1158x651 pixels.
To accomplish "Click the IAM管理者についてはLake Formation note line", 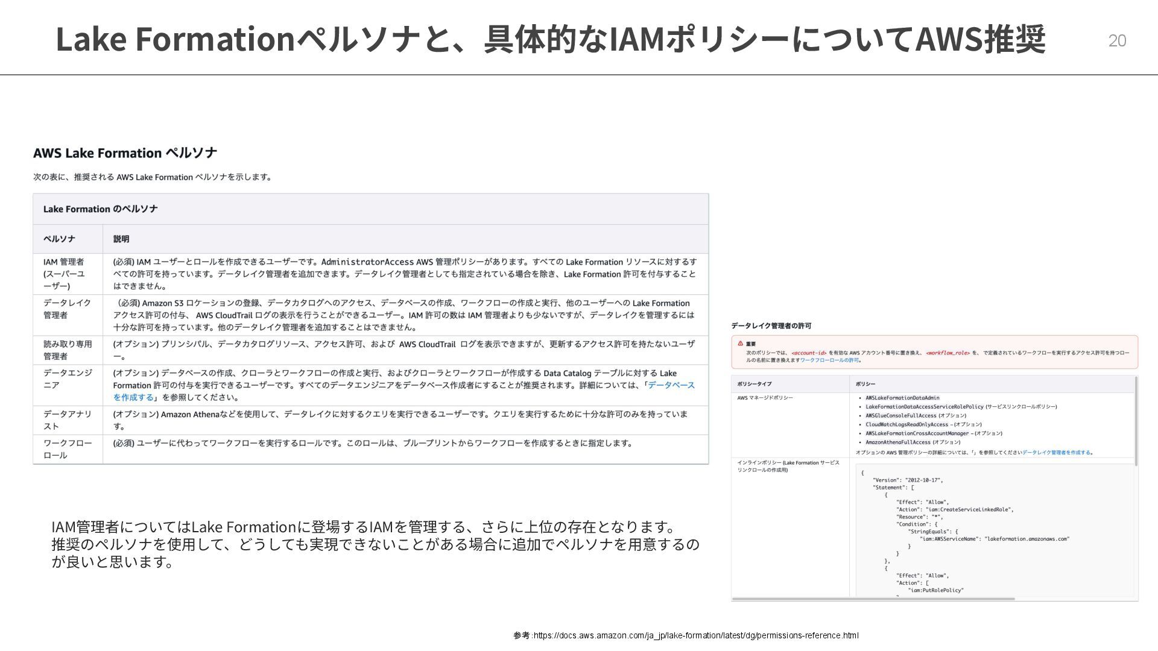I will click(x=364, y=527).
